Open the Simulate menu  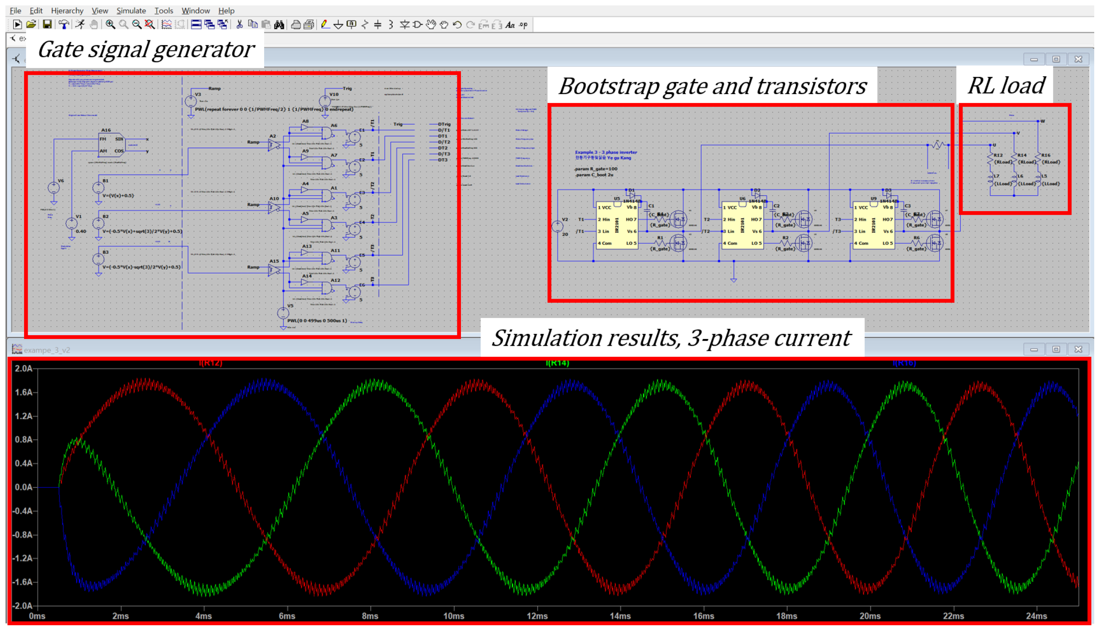click(131, 10)
